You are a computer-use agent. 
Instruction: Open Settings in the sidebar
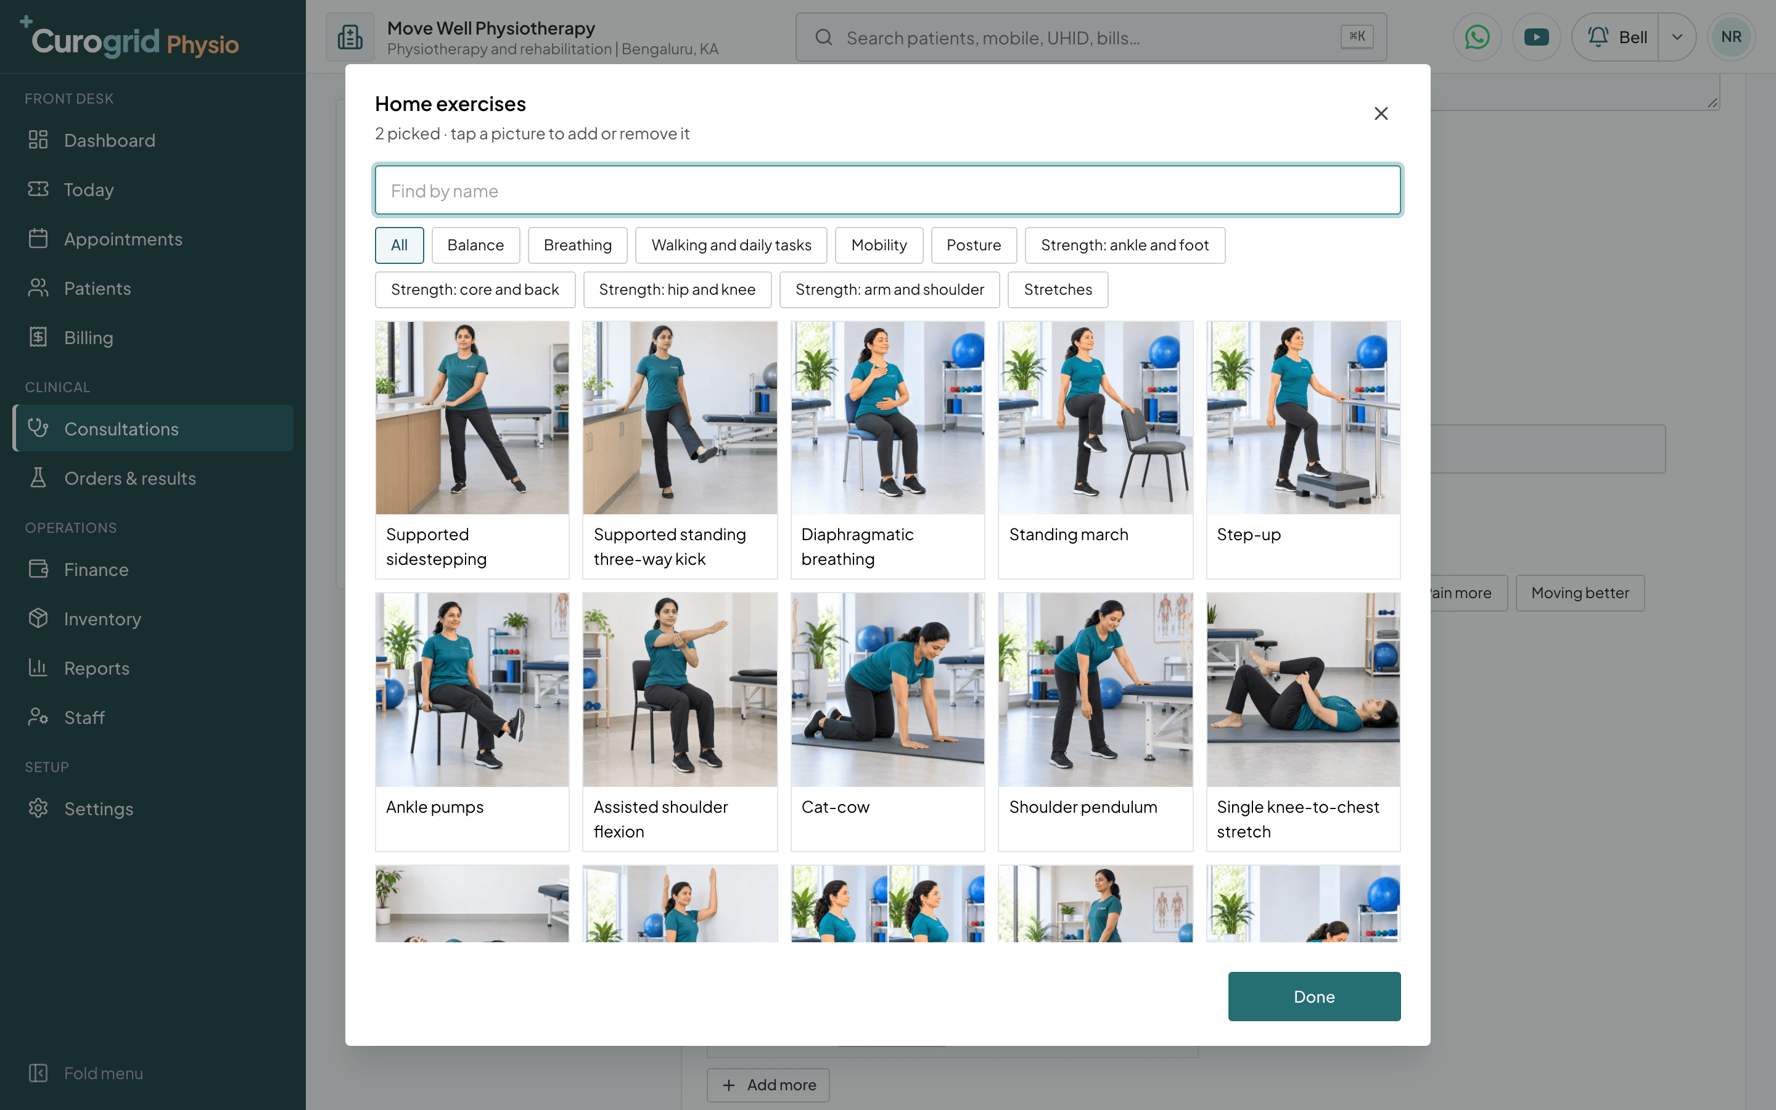[153, 808]
